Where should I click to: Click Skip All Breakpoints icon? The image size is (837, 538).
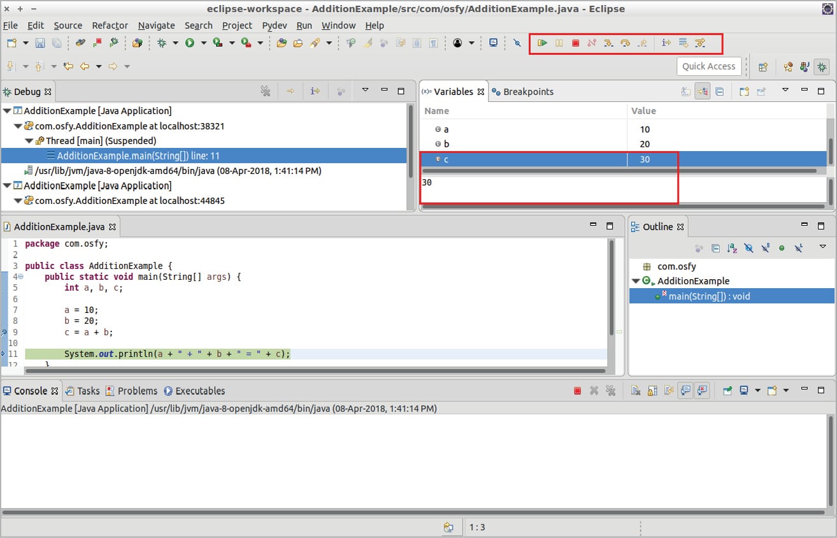(x=517, y=43)
